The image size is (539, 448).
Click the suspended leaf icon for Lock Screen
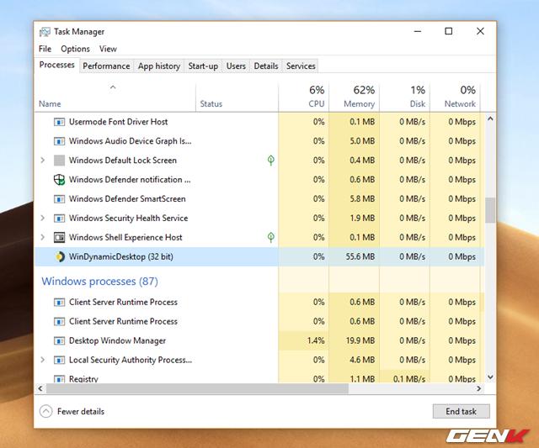[271, 161]
